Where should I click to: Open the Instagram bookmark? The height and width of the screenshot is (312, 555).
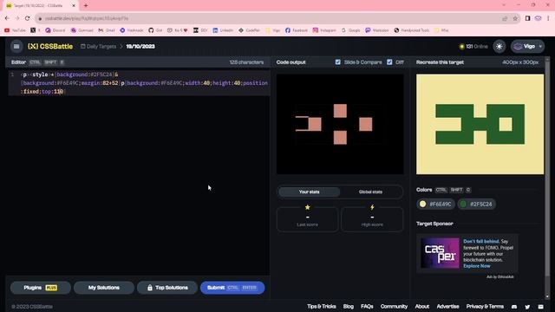click(x=324, y=30)
